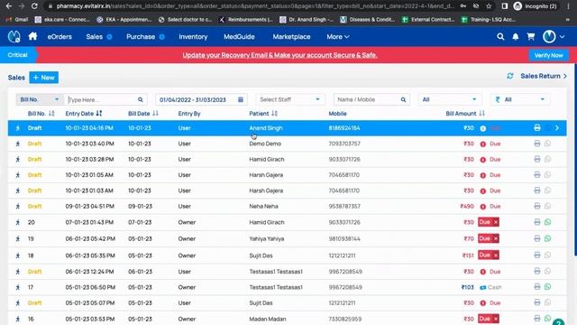Remove the Due tag on bill 18
Screen dimensions: 577x325
point(496,255)
